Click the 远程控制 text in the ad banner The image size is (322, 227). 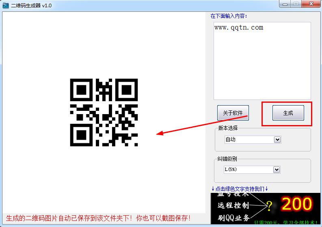coord(233,205)
